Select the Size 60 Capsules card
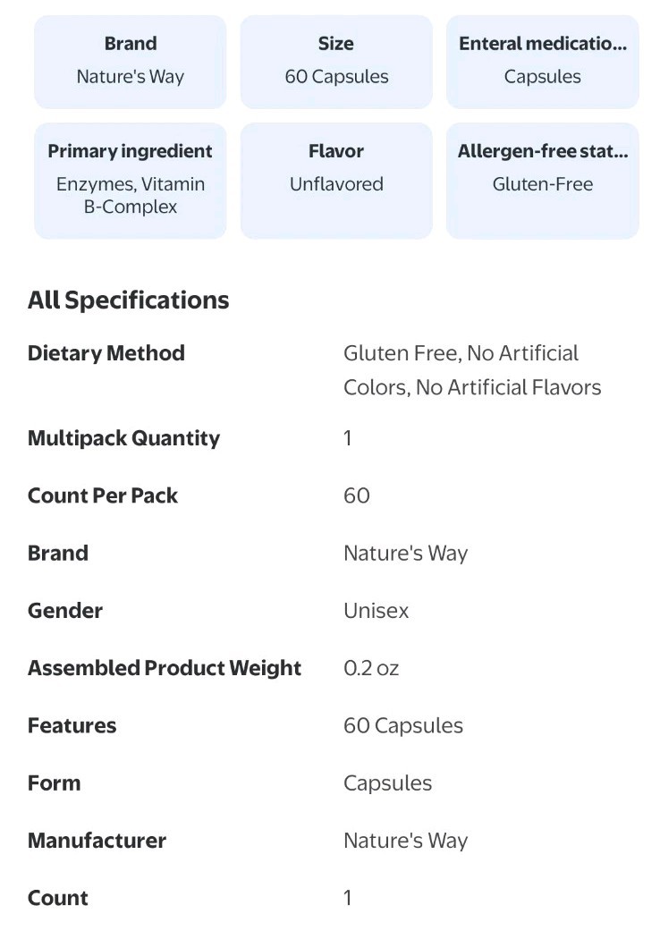660x939 pixels. [x=336, y=63]
